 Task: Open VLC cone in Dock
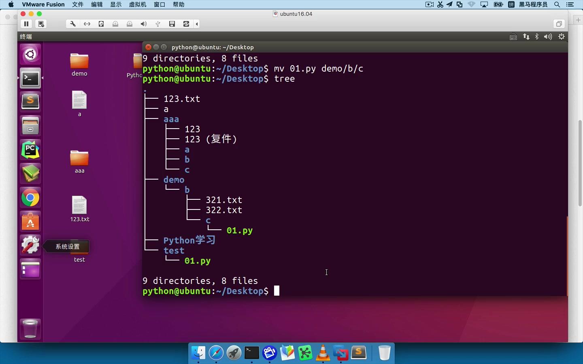[323, 353]
